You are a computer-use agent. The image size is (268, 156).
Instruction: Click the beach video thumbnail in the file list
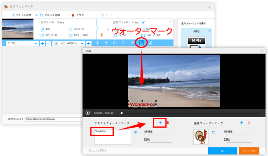[x=18, y=29]
